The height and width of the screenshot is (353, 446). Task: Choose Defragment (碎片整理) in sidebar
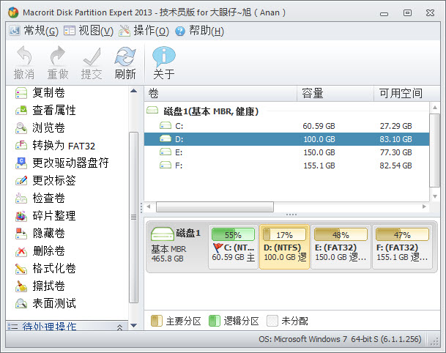(x=53, y=215)
